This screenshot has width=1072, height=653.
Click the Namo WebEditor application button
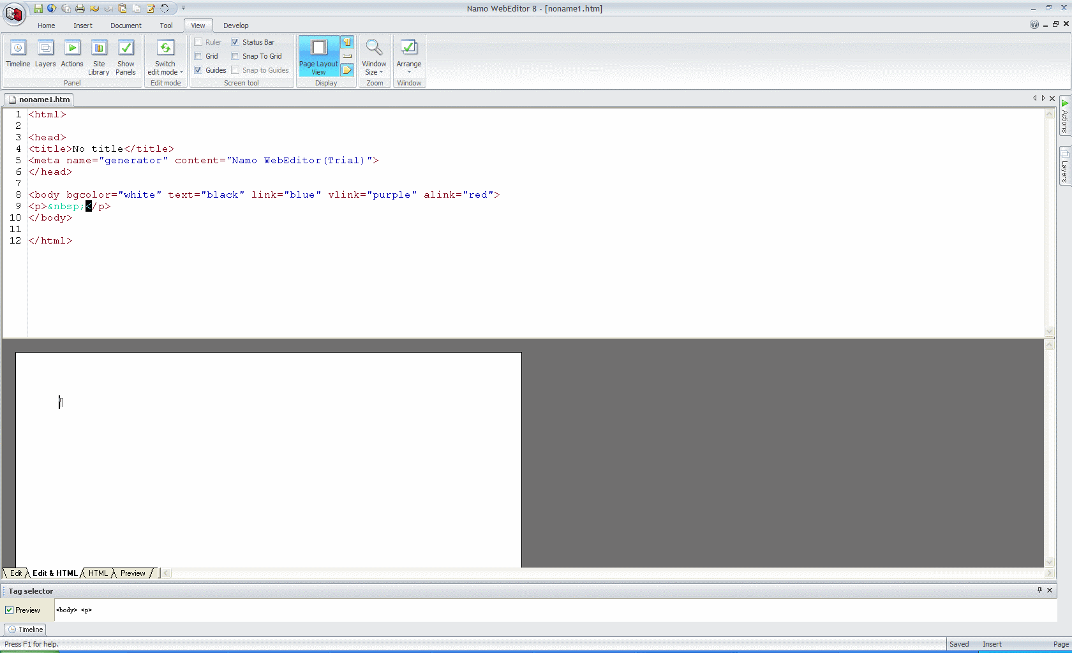point(14,14)
